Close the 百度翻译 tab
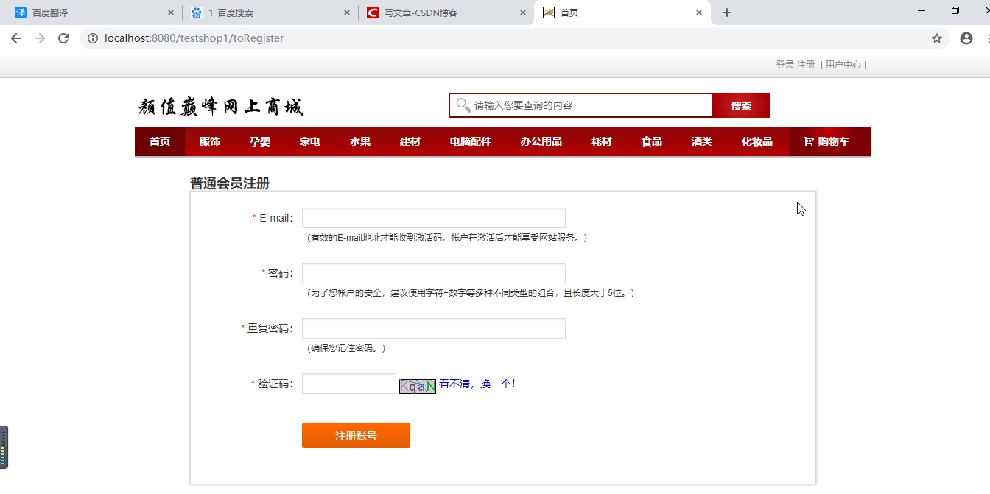 171,13
